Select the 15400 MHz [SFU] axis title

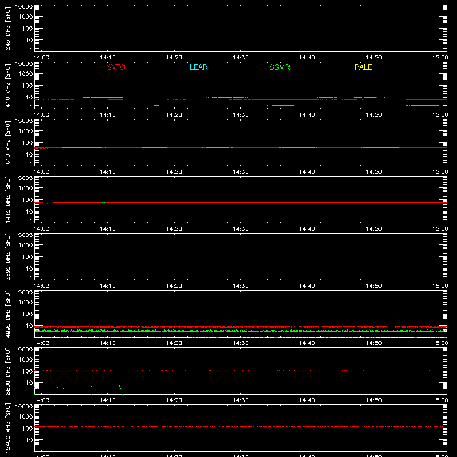point(8,428)
